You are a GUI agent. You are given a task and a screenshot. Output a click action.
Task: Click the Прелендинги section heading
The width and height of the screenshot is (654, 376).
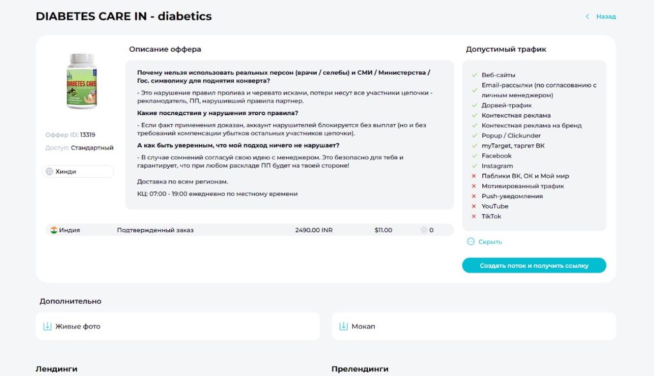coord(360,369)
